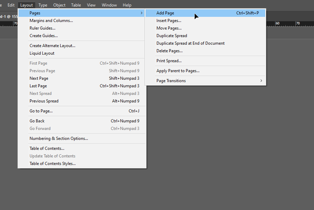Toggle the Liquid Layout option

(42, 53)
